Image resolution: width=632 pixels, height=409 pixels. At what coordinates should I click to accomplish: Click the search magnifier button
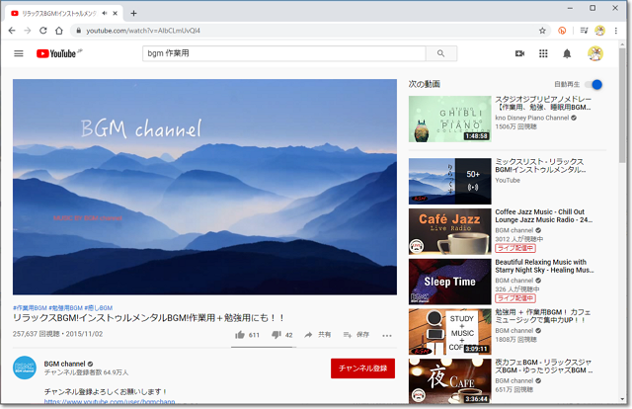click(440, 53)
